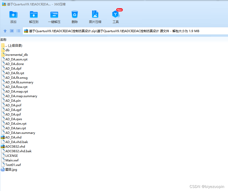Select the AD_DA.vhd file
Image resolution: width=228 pixels, height=191 pixels.
point(11,137)
